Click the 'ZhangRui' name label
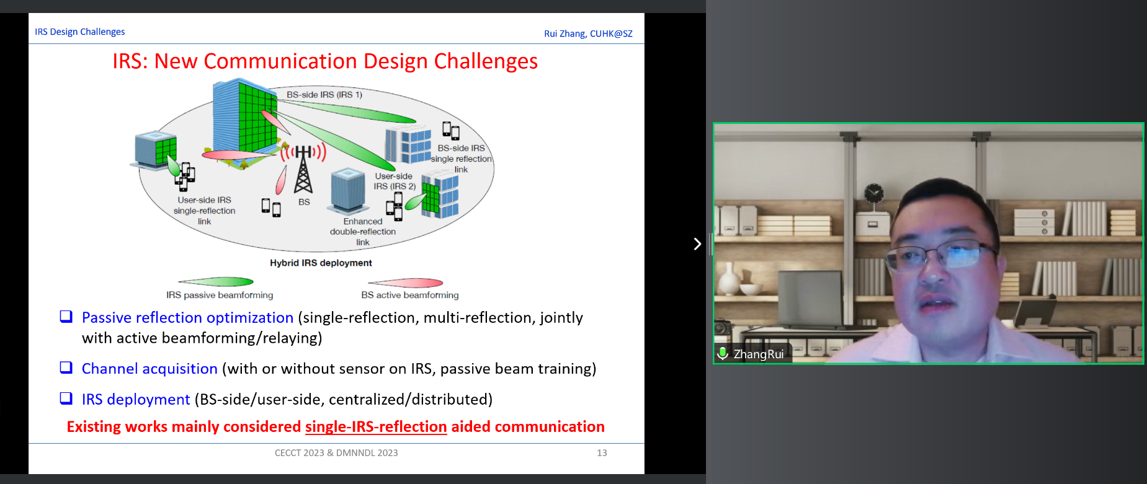 (758, 354)
